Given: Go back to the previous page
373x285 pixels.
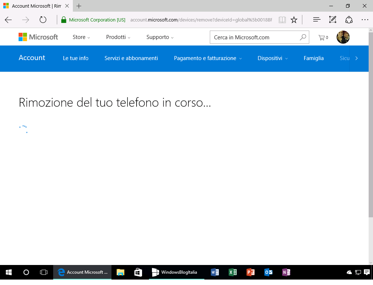Looking at the screenshot, I should point(8,20).
